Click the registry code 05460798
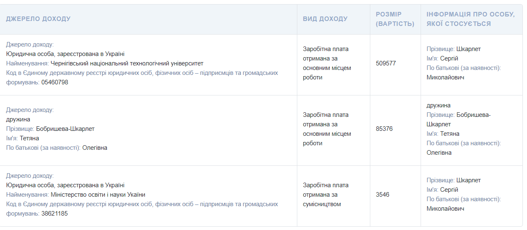Image resolution: width=527 pixels, height=230 pixels. click(x=54, y=82)
